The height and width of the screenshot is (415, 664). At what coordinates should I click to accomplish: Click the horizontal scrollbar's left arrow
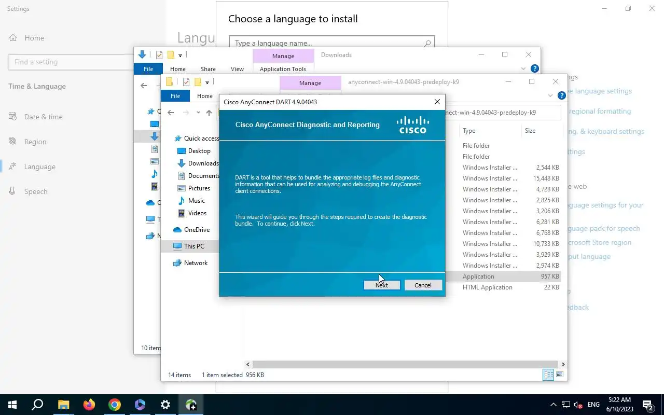[x=248, y=365]
